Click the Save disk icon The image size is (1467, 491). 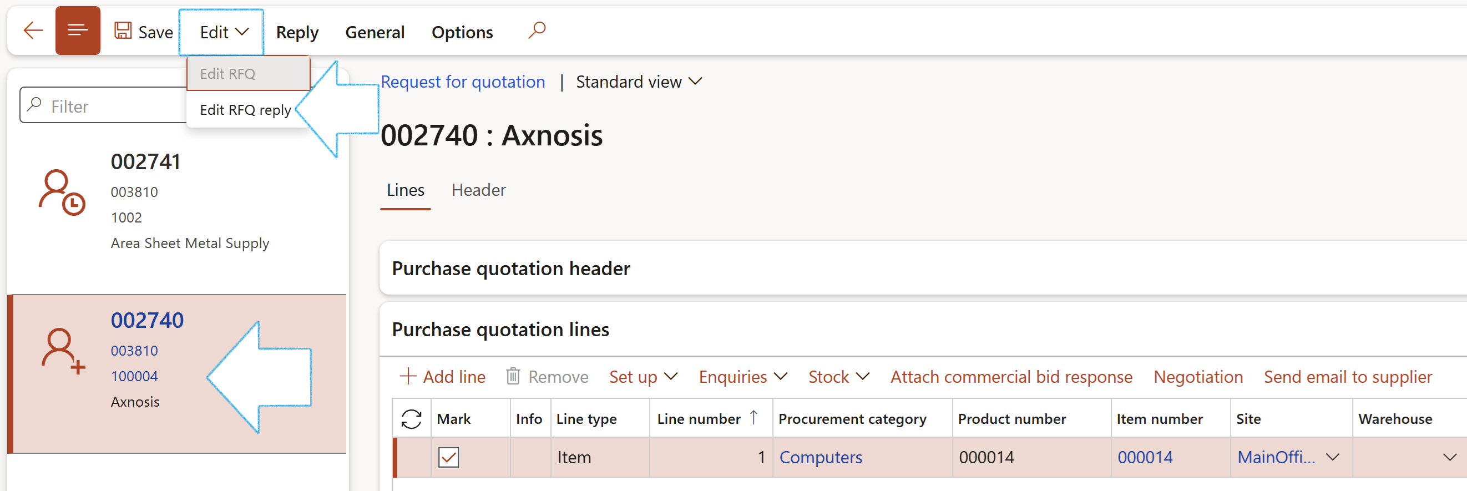(123, 30)
